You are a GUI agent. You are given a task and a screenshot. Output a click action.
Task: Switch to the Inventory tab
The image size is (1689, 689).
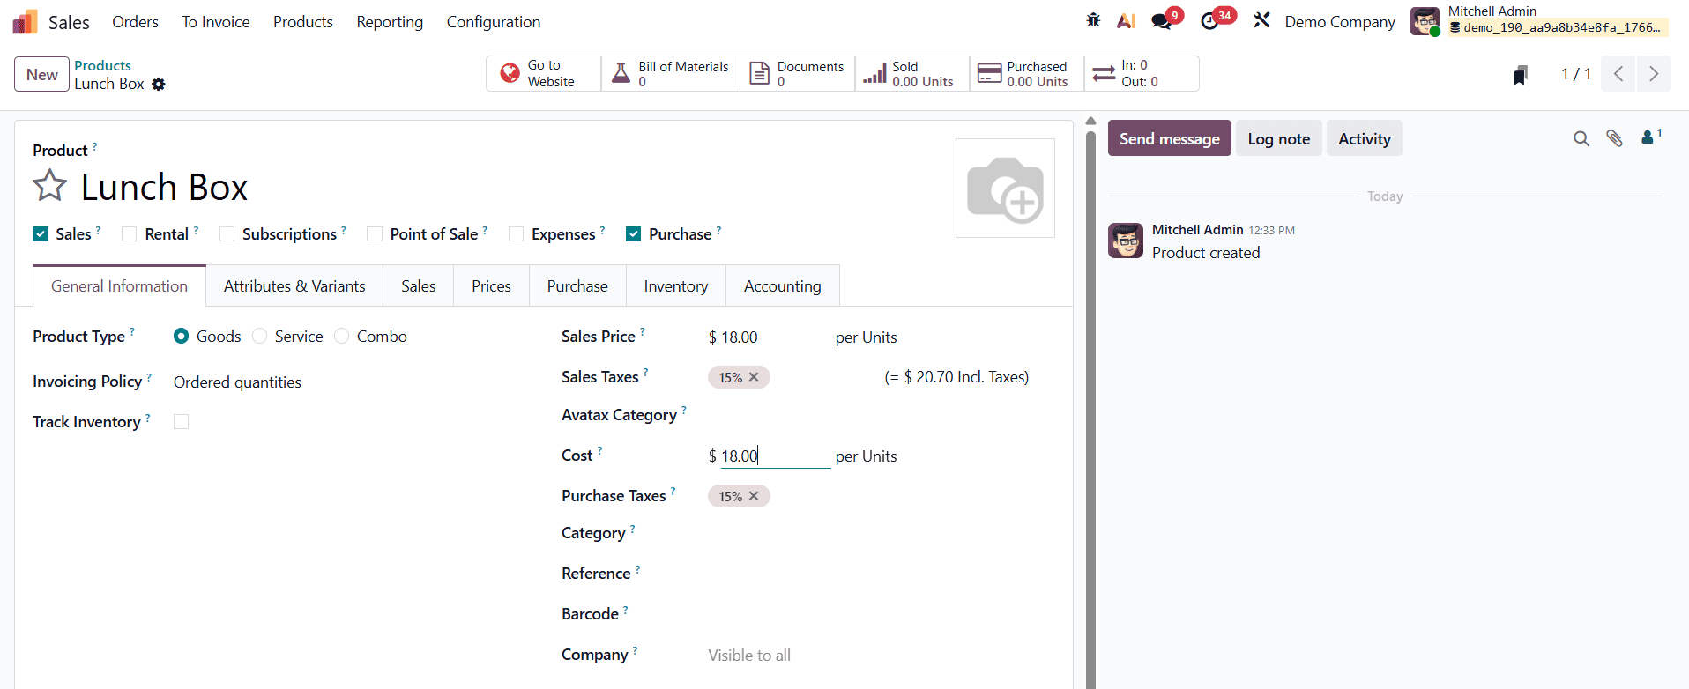click(676, 285)
